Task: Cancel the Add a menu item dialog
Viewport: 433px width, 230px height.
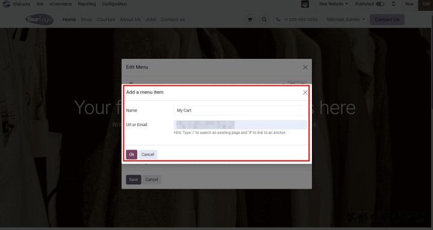Action: click(x=148, y=154)
